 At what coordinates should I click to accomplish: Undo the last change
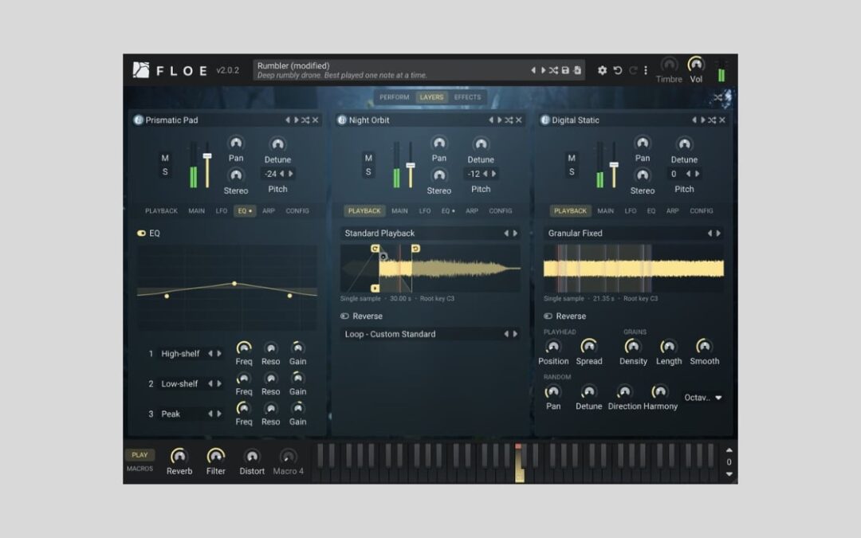click(618, 70)
